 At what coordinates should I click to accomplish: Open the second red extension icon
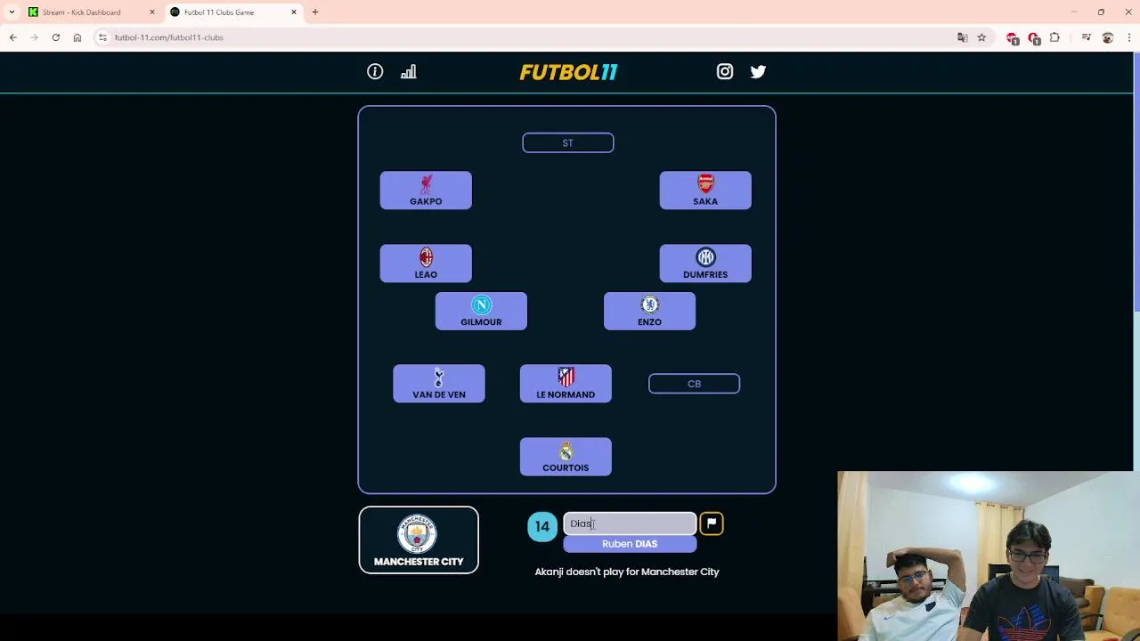tap(1034, 37)
